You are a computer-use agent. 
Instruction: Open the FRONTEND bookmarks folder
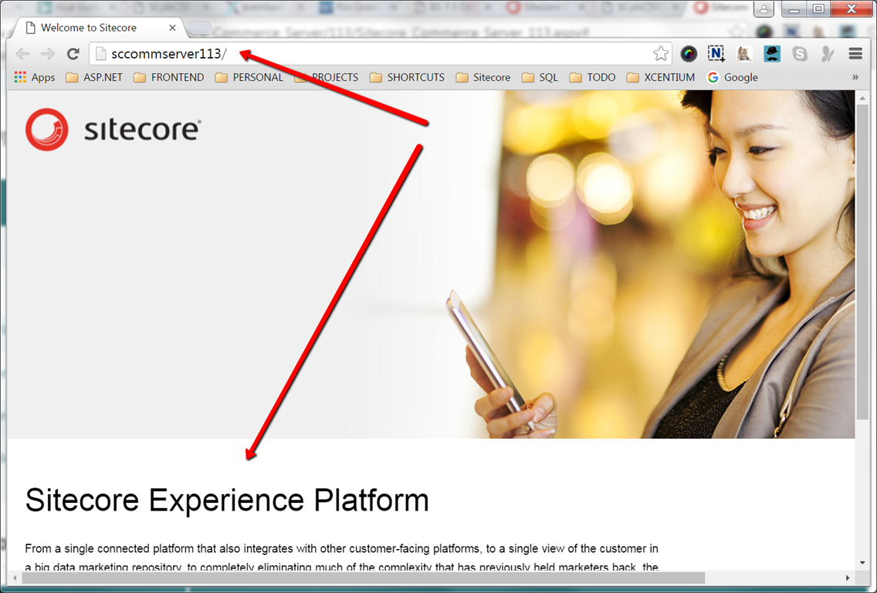[x=169, y=77]
